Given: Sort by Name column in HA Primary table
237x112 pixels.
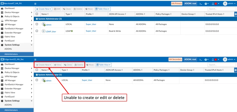Looking at the screenshot, I should tap(45, 14).
